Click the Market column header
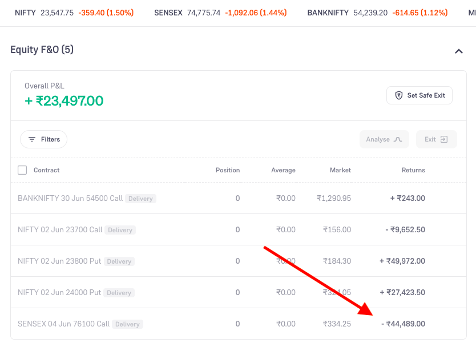 [x=340, y=170]
